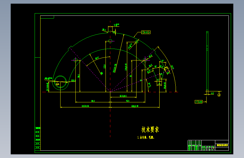244x158 pixels.
Task: Select the revision table in left margin
Action: click(37, 138)
